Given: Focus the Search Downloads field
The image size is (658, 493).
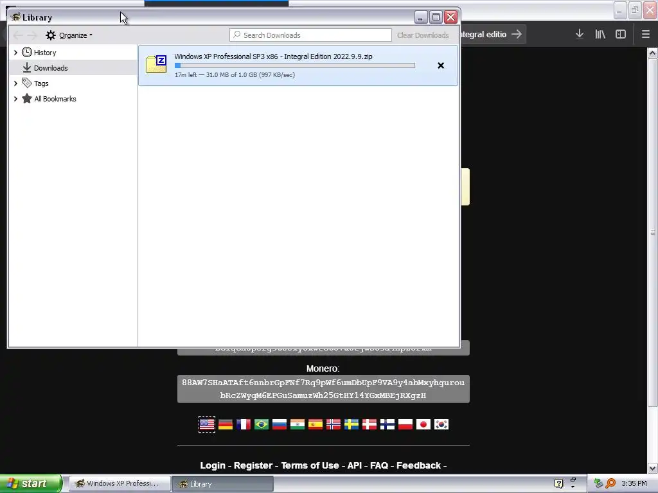Looking at the screenshot, I should (x=310, y=35).
